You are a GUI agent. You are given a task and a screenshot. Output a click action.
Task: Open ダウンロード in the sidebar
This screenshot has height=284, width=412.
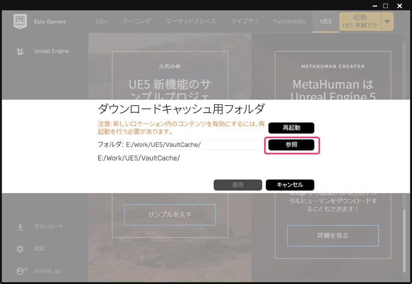(x=49, y=226)
